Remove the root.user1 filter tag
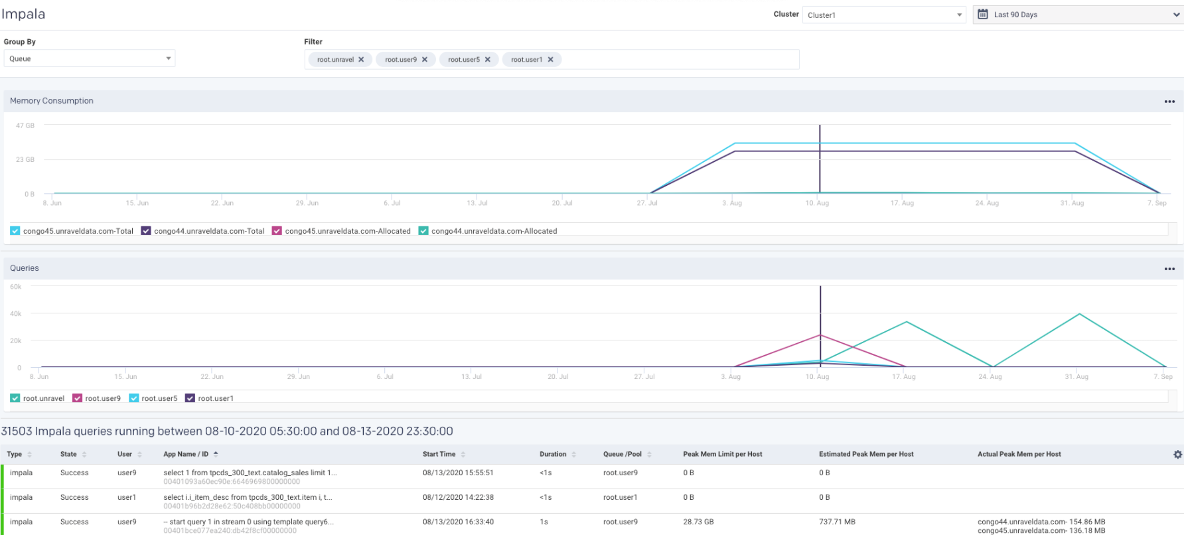The height and width of the screenshot is (535, 1184). pos(551,60)
